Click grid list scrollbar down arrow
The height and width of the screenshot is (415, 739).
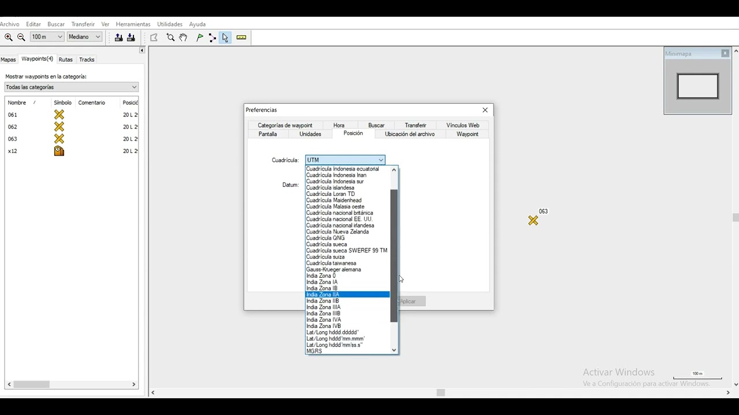[394, 350]
